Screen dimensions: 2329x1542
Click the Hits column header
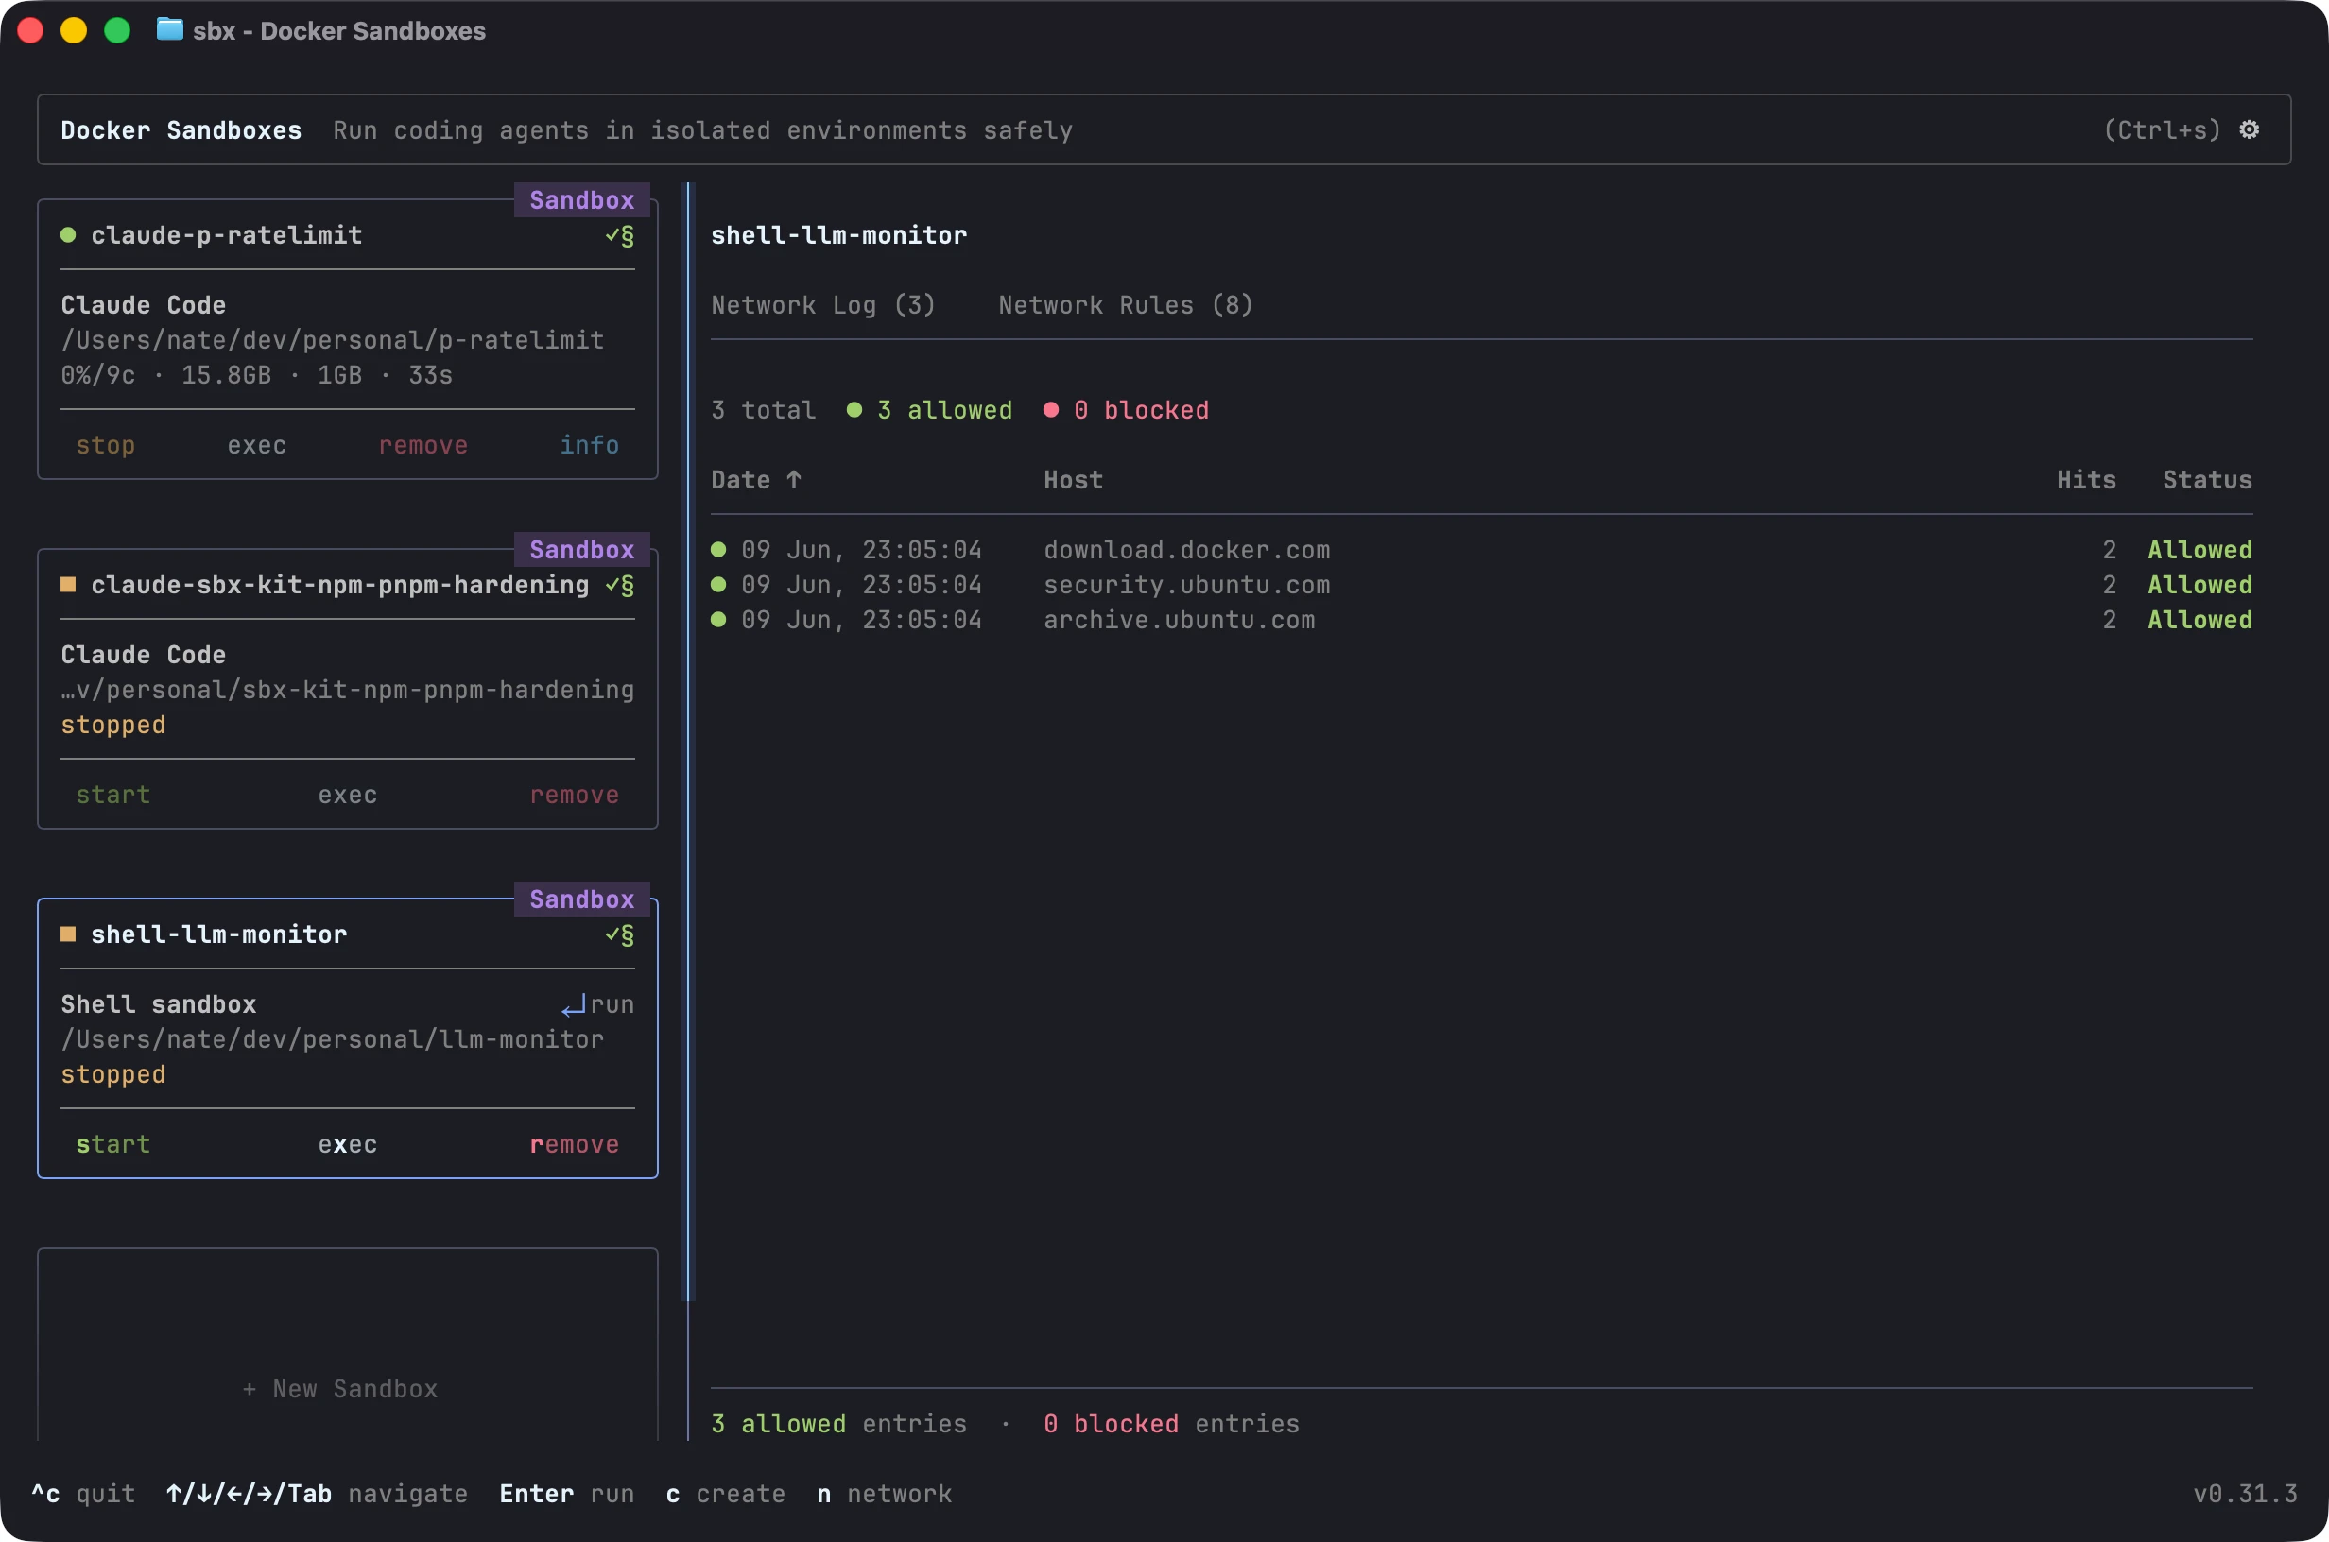click(2086, 480)
